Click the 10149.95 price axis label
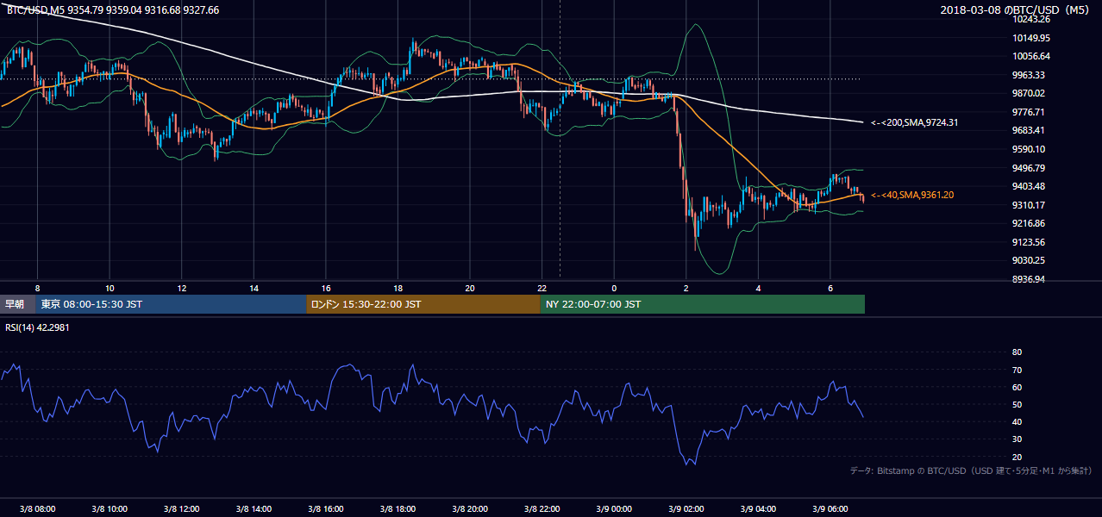This screenshot has height=517, width=1102. 1031,38
